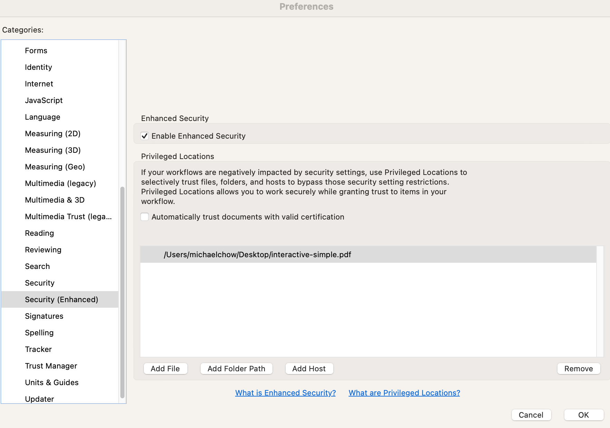Enable automatically trust documents with valid certification
Viewport: 610px width, 428px height.
tap(145, 217)
